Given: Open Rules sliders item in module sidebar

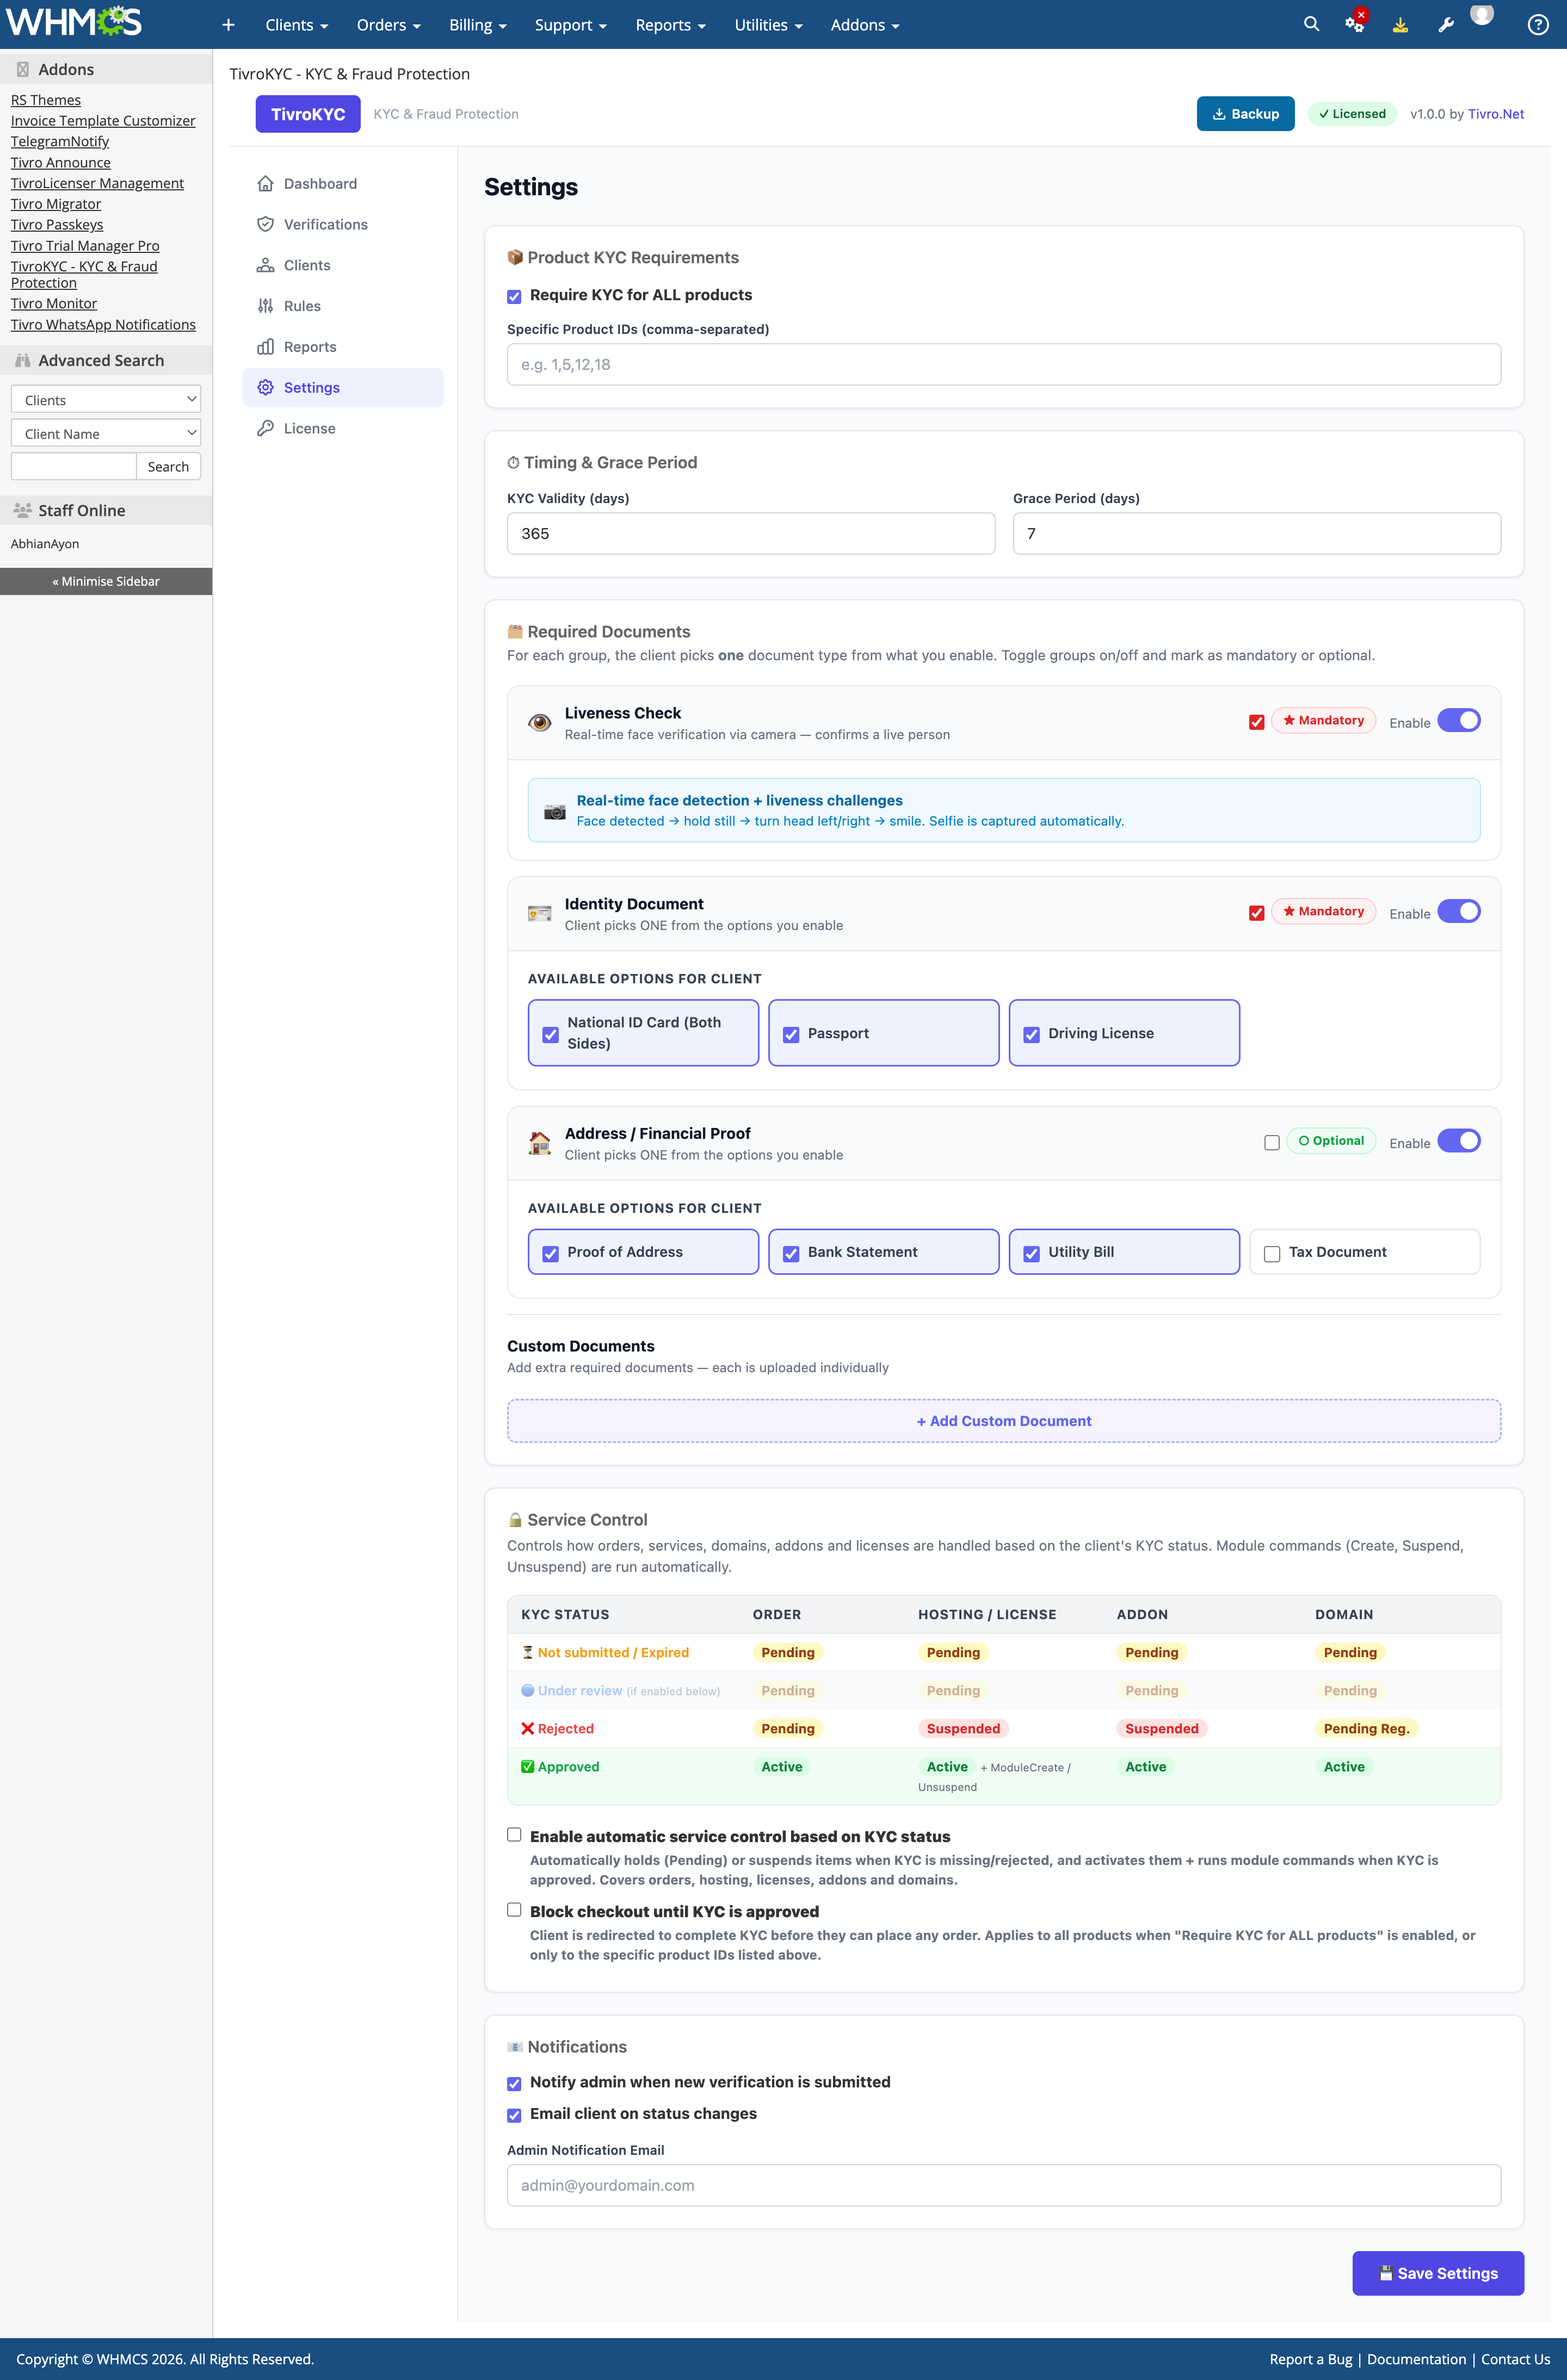Looking at the screenshot, I should (x=301, y=306).
